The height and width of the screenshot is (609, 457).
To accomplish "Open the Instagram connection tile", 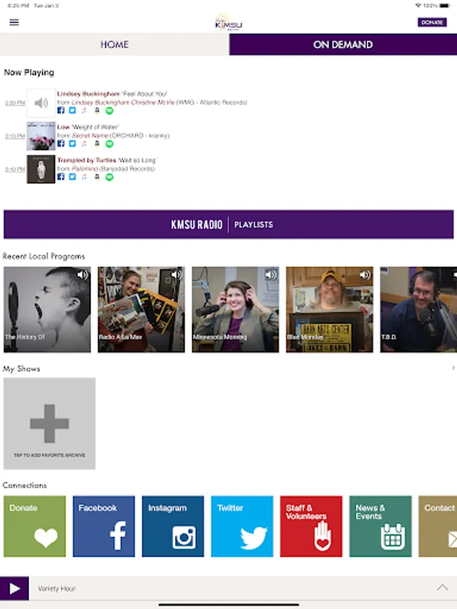I will [x=173, y=526].
